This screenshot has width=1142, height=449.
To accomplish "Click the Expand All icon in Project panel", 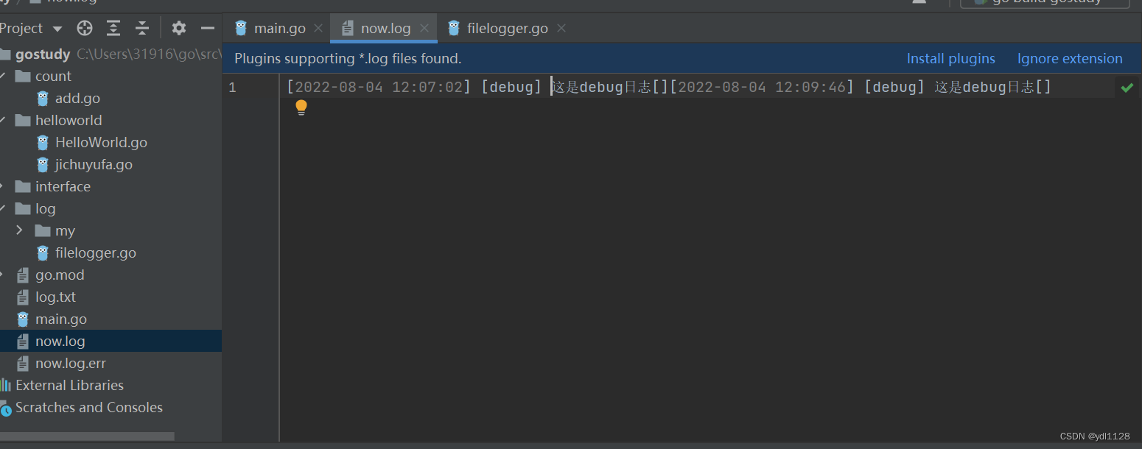I will click(x=113, y=28).
